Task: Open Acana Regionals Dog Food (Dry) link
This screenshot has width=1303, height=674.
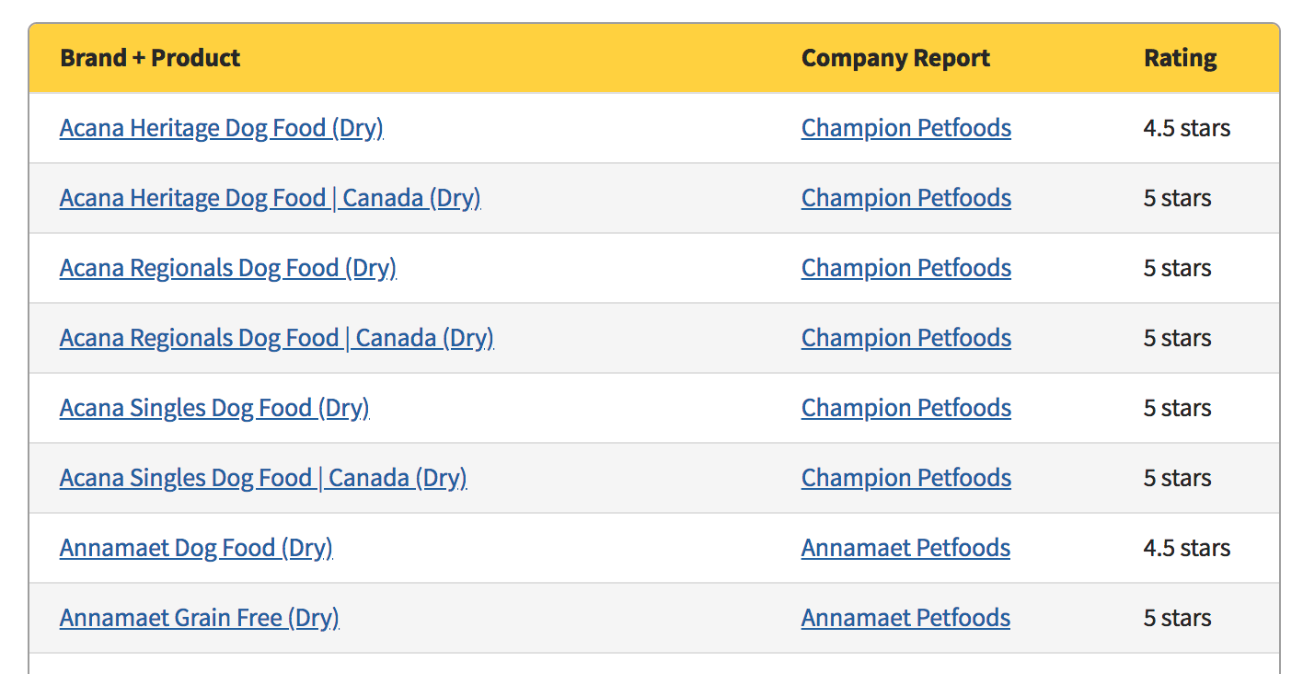Action: (x=228, y=268)
